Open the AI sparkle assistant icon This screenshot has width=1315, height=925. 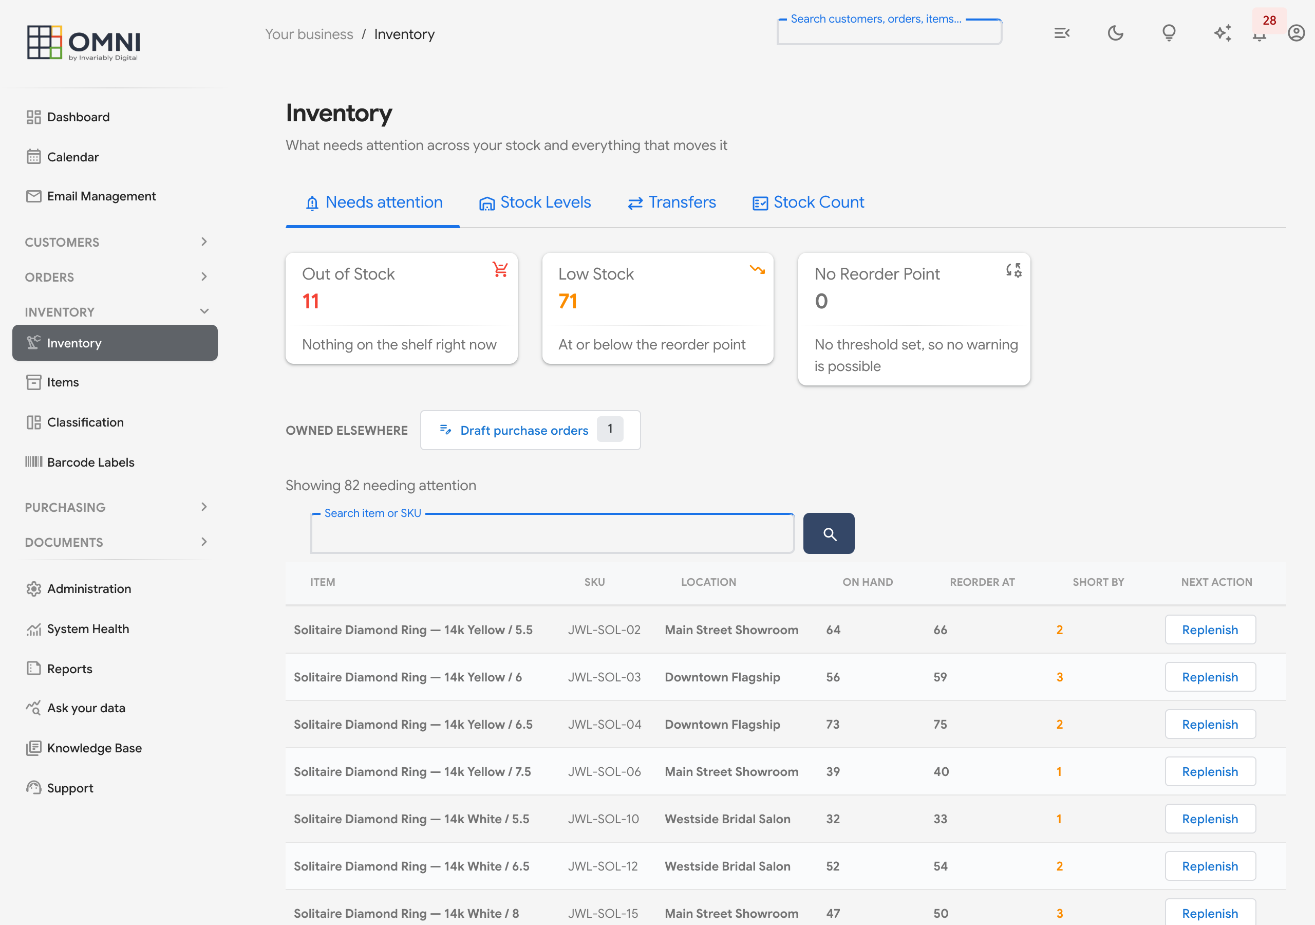point(1222,33)
